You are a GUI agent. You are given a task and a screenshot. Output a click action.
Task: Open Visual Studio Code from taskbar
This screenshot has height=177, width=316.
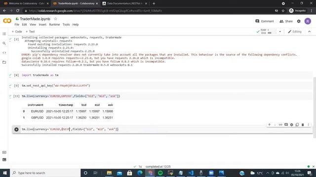tap(191, 173)
